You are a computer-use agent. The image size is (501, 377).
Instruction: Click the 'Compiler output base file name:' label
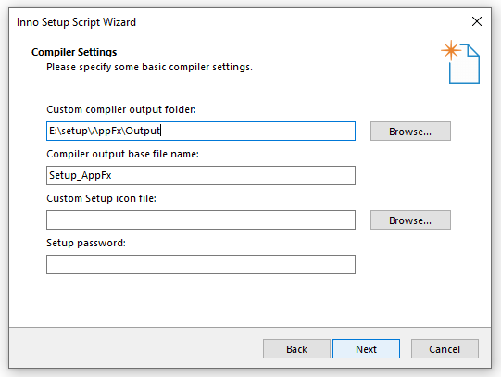(122, 154)
